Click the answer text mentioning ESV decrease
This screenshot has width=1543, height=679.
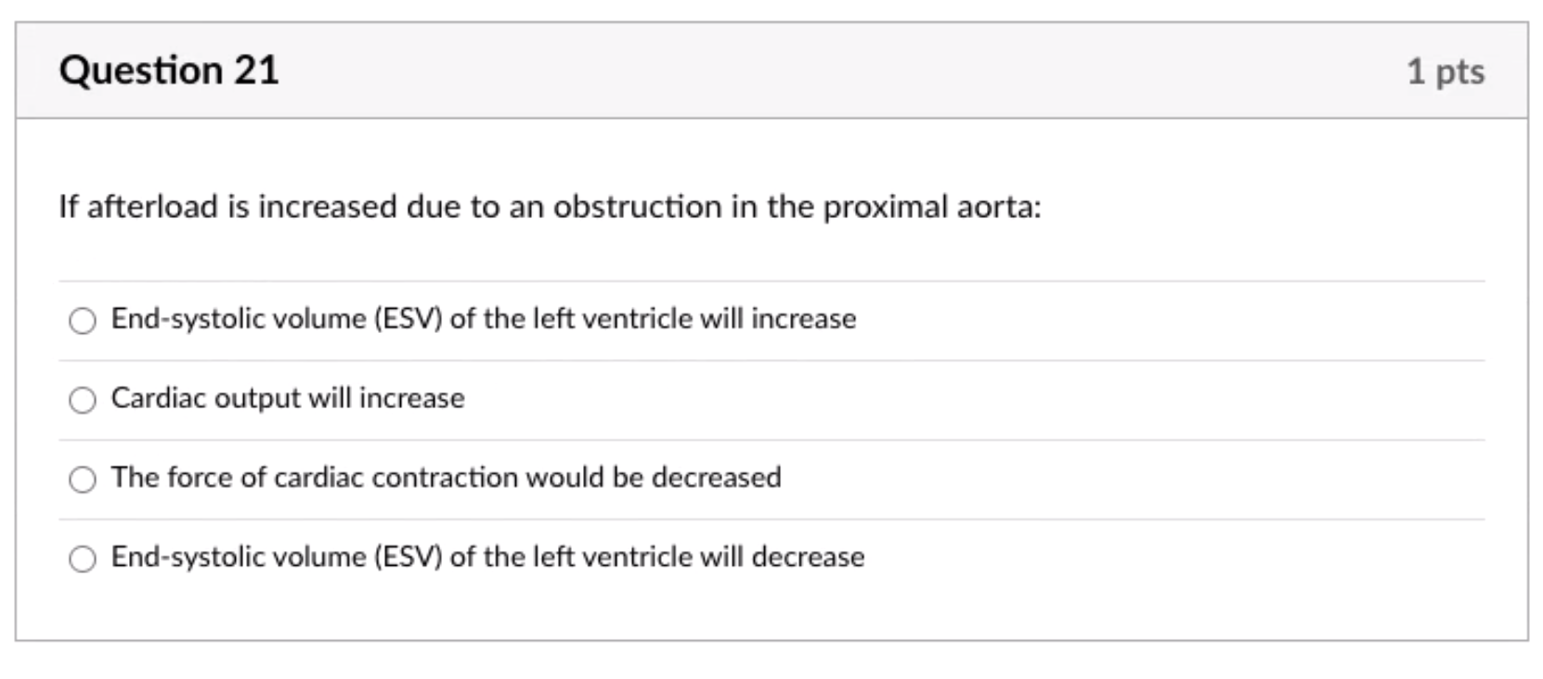pyautogui.click(x=487, y=557)
